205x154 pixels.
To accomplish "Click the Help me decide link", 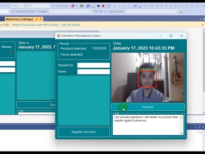I will point(70,25).
